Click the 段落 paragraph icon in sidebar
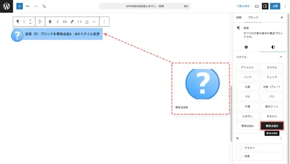The image size is (290, 164). tap(238, 28)
